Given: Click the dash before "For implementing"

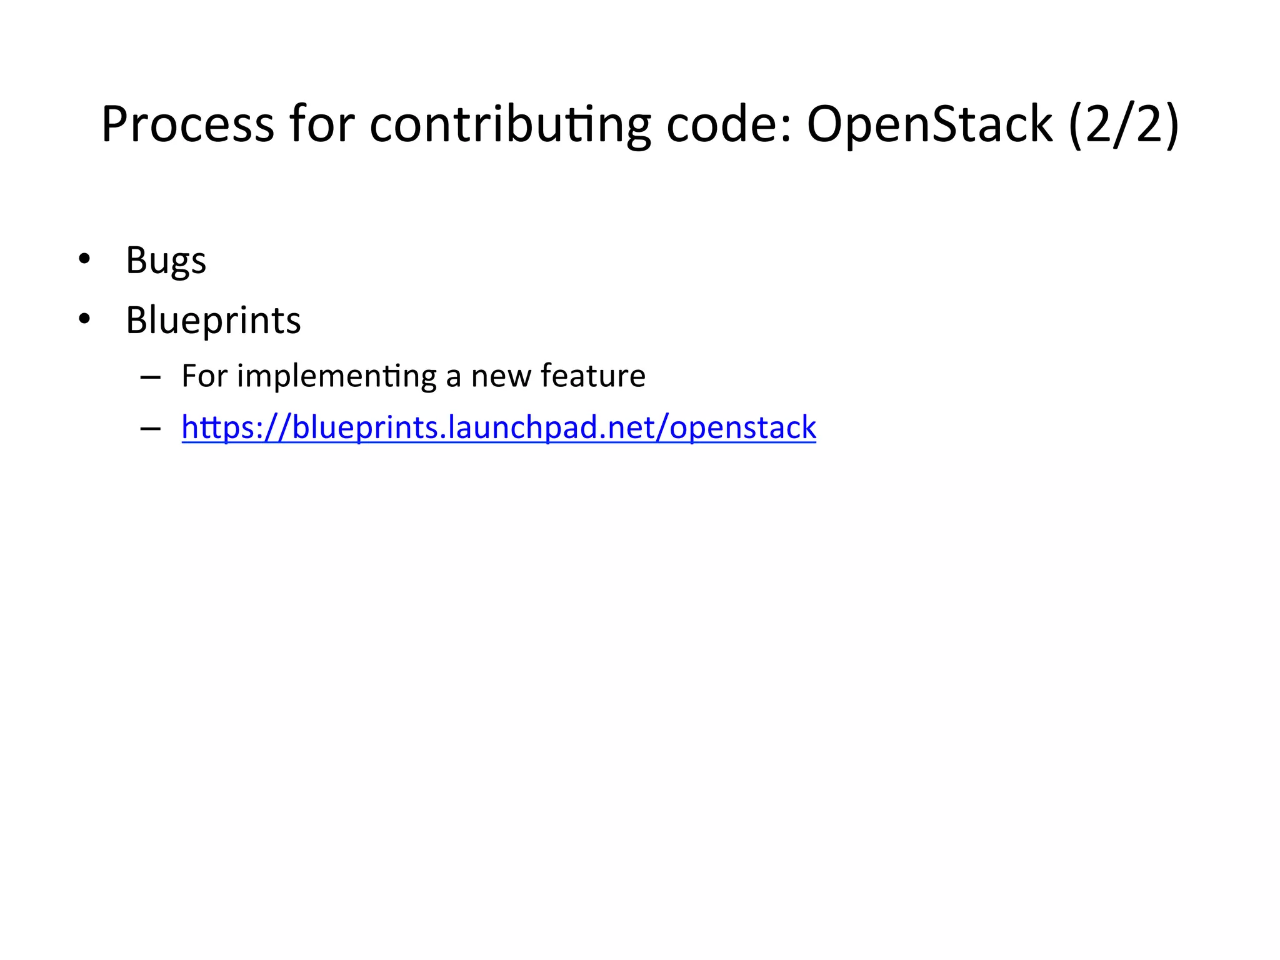Looking at the screenshot, I should [151, 377].
